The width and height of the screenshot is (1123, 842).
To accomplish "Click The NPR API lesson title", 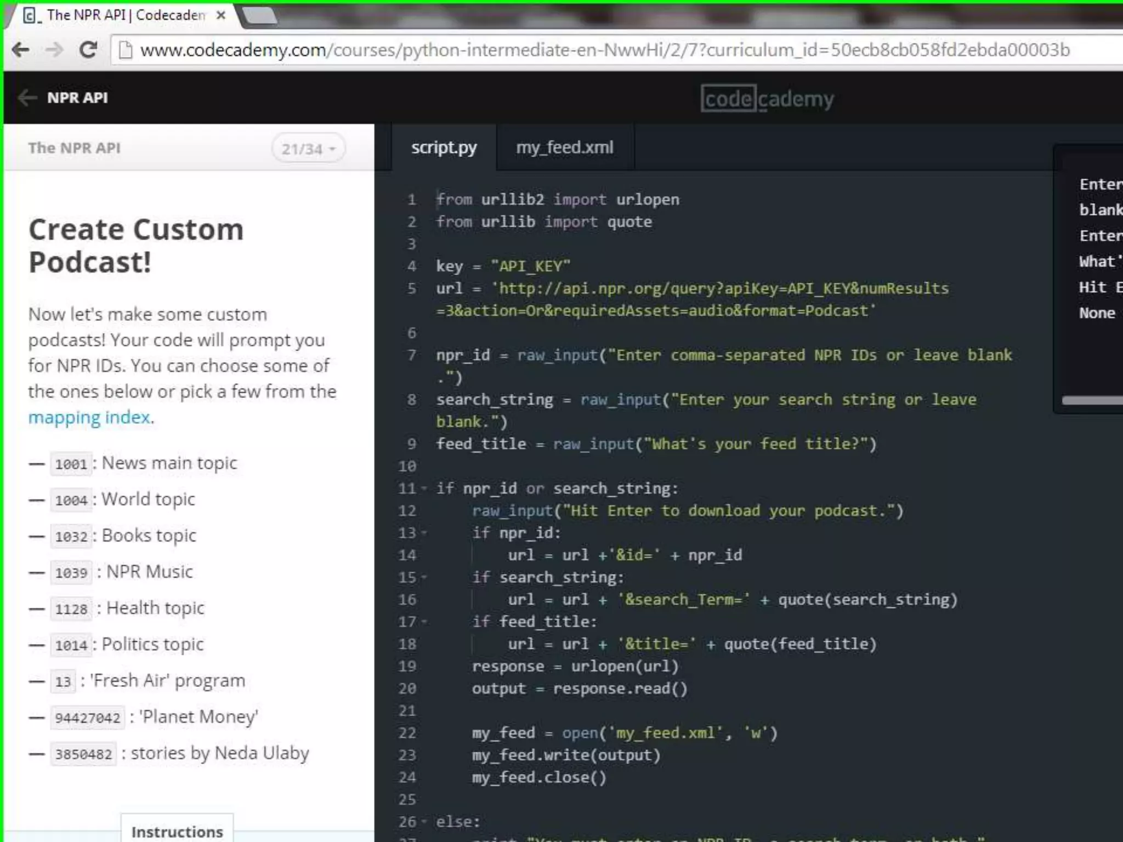I will (75, 148).
